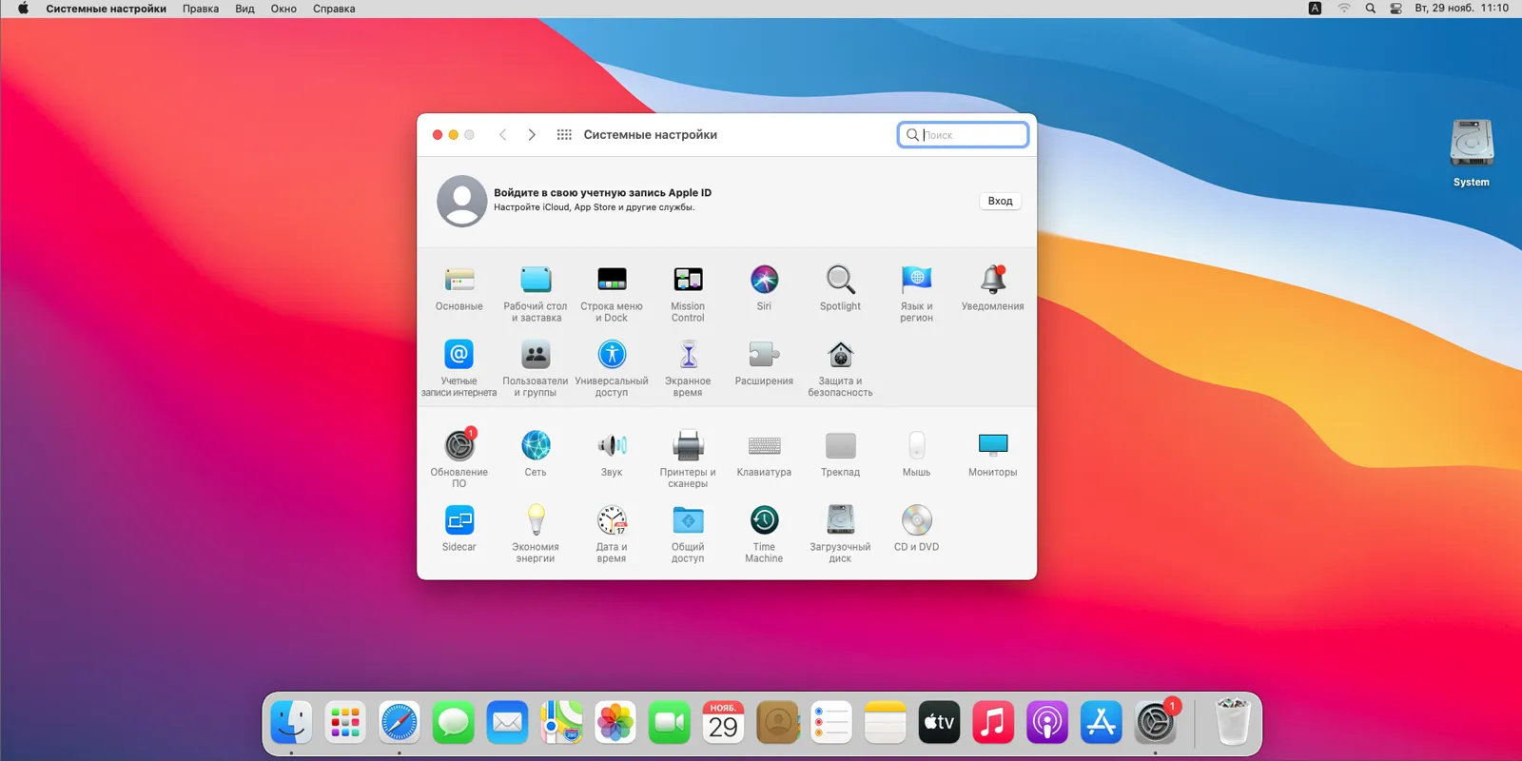1522x761 pixels.
Task: Open Spotlight search in menu bar
Action: (1371, 9)
